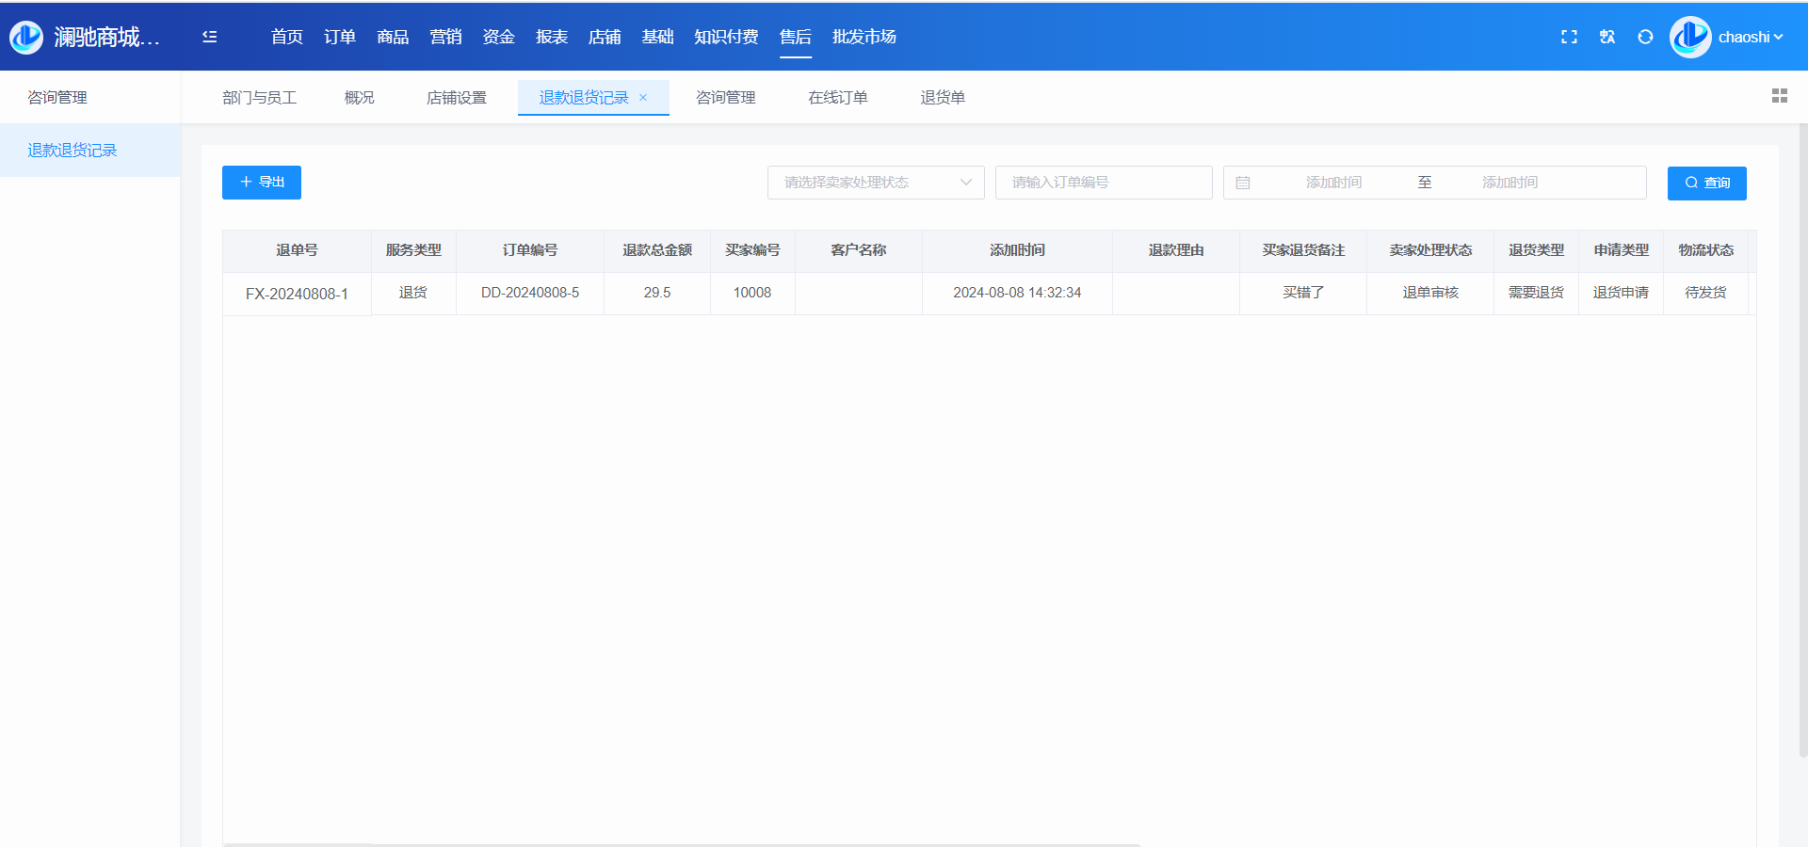Switch to the 店铺设置 tab
The width and height of the screenshot is (1808, 847).
coord(456,98)
